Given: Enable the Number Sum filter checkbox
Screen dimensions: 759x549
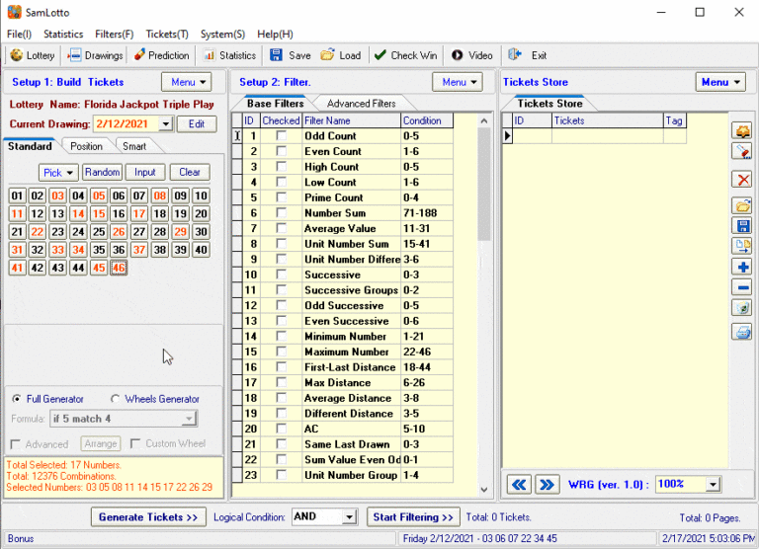Looking at the screenshot, I should (x=281, y=213).
